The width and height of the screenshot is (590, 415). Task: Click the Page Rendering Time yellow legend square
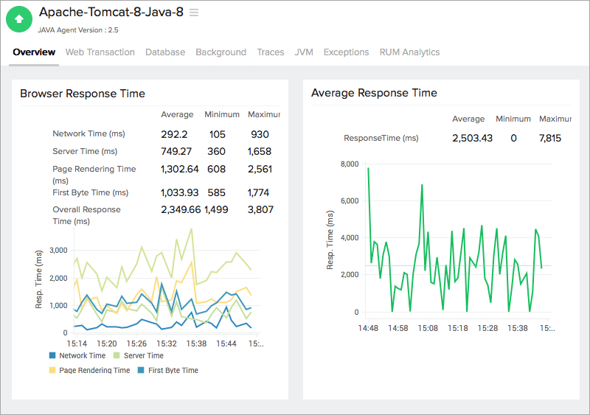(53, 370)
